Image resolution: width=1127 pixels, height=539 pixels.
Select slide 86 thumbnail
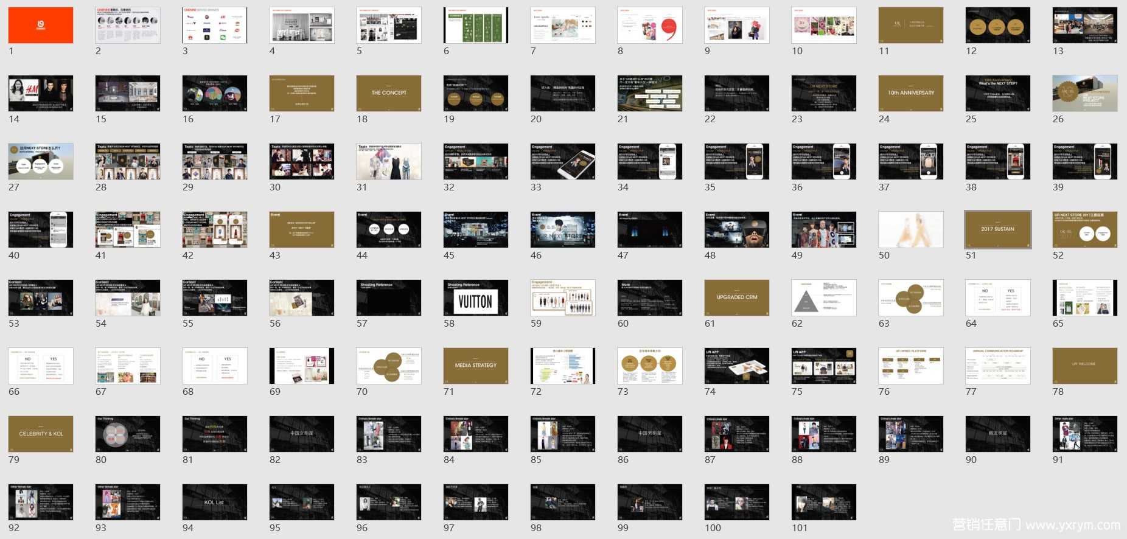(x=650, y=434)
